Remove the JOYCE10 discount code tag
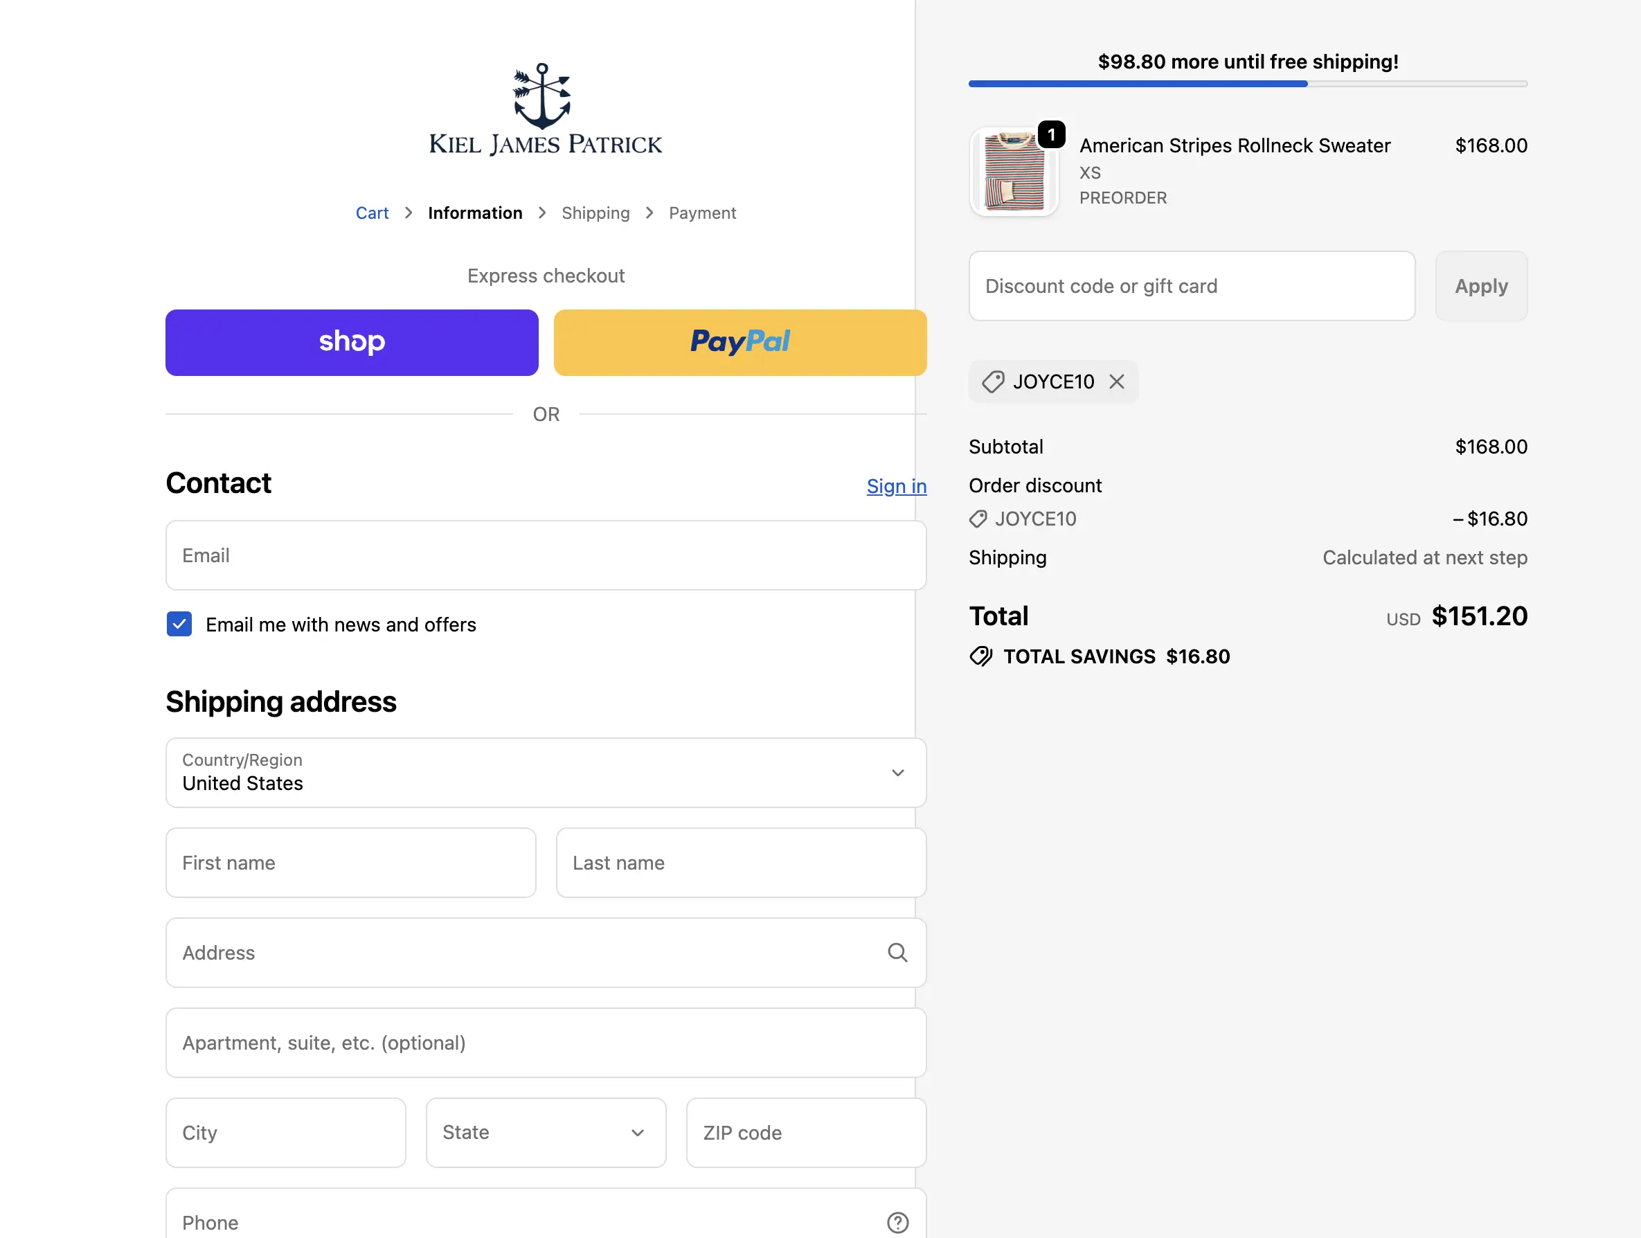The height and width of the screenshot is (1238, 1641). pos(1115,382)
